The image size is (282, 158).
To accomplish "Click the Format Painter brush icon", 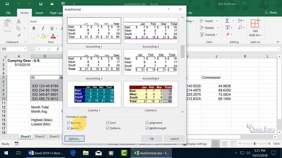I will click(x=19, y=36).
